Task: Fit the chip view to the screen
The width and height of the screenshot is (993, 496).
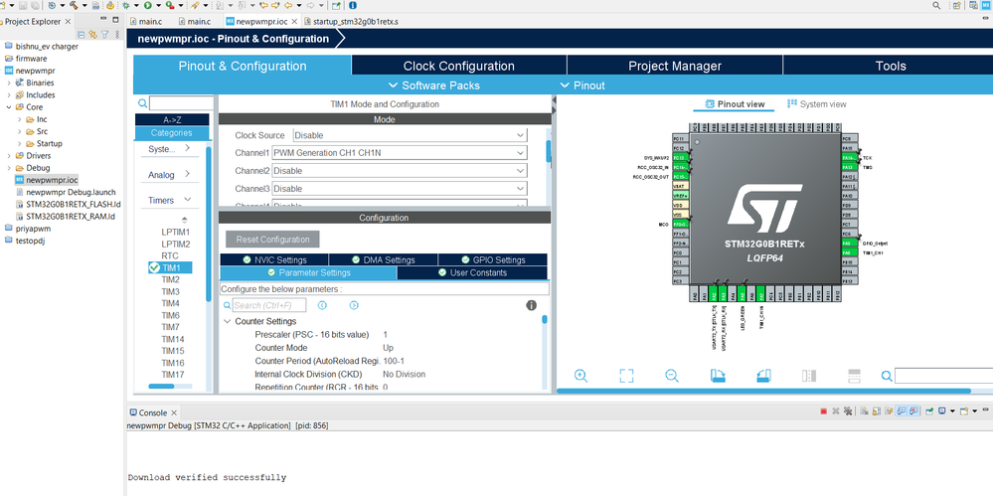Action: [x=626, y=375]
